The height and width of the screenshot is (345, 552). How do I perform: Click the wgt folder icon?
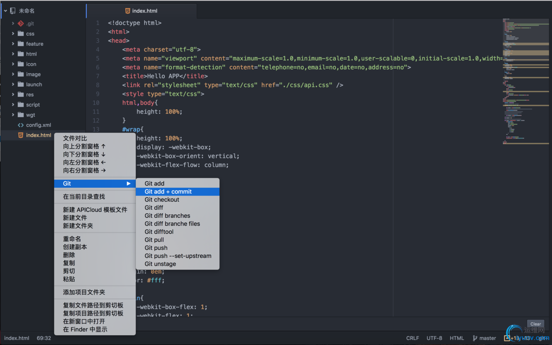(x=21, y=115)
